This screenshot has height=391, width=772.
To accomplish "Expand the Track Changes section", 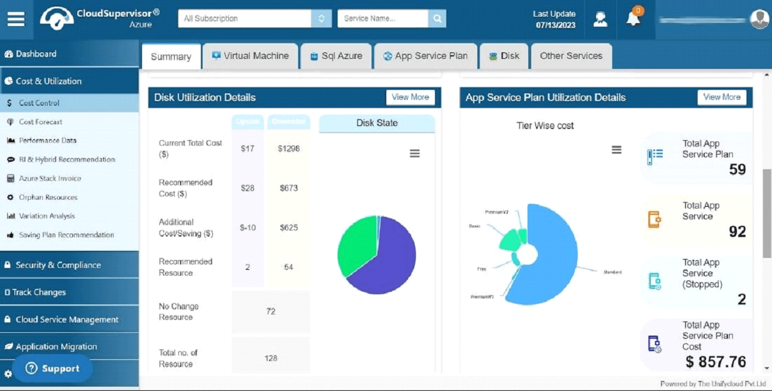I will coord(70,292).
